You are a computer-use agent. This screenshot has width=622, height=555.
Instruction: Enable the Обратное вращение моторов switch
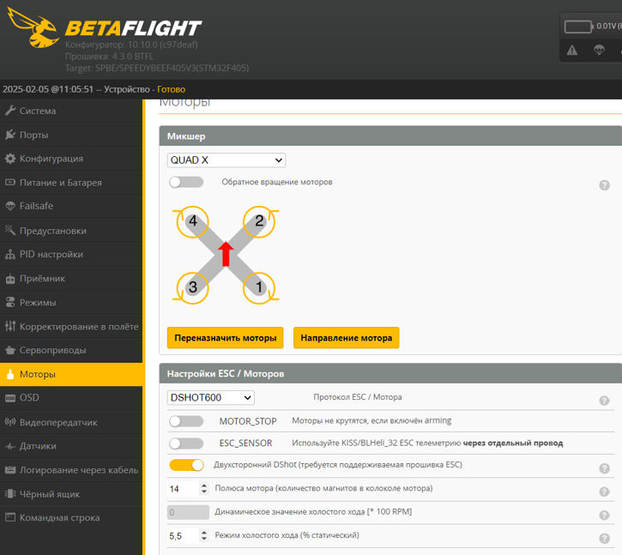point(186,182)
